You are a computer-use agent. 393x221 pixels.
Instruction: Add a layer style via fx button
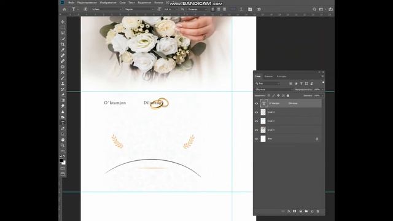coord(289,211)
